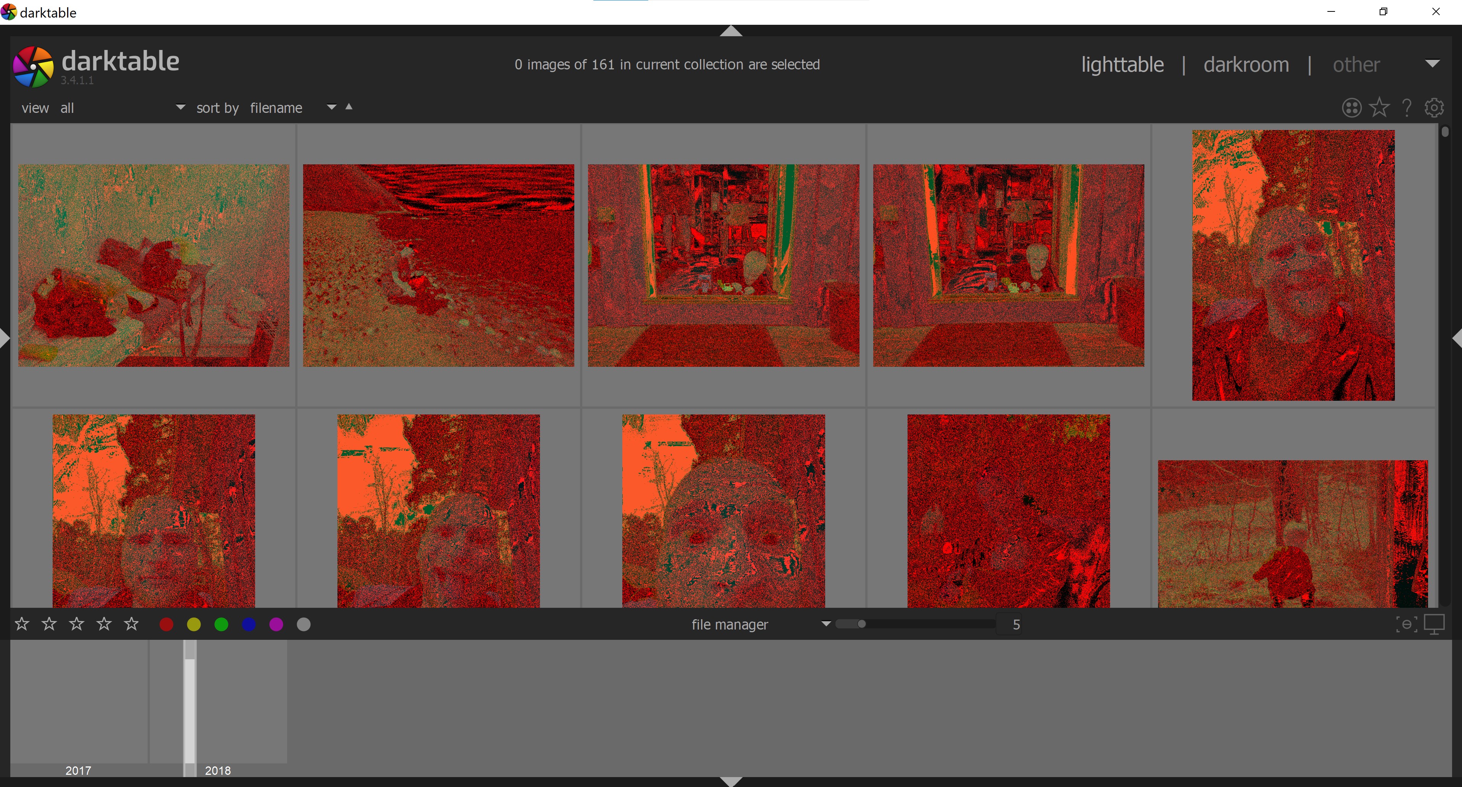Switch to the lighttable view

[x=1122, y=65]
